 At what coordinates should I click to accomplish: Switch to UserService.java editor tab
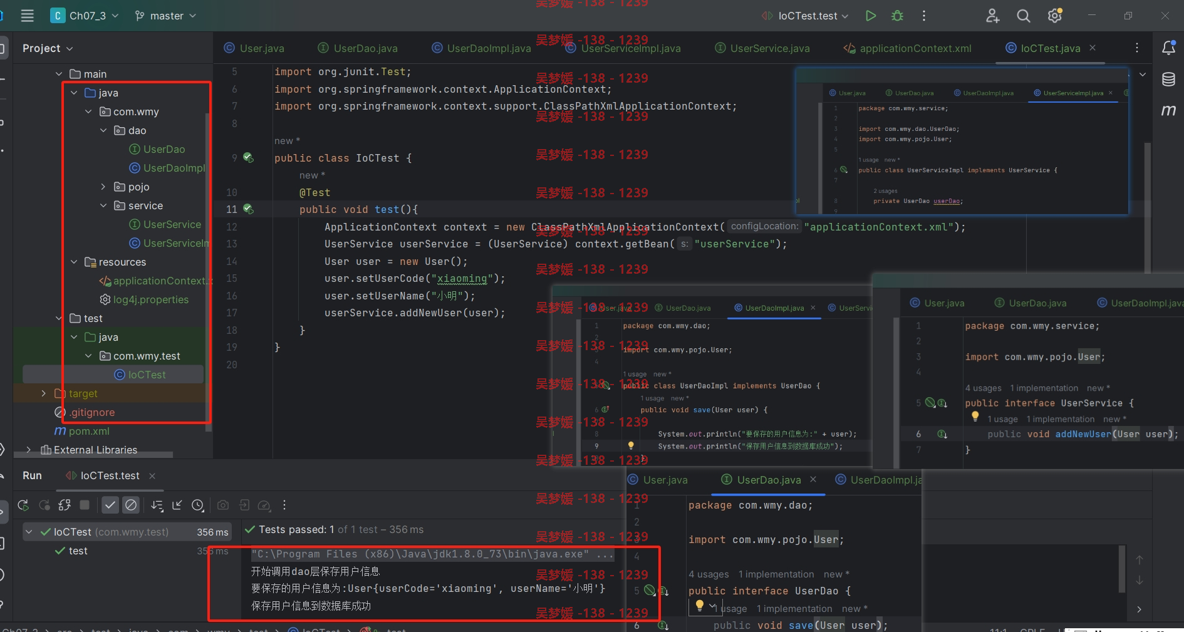pos(762,48)
